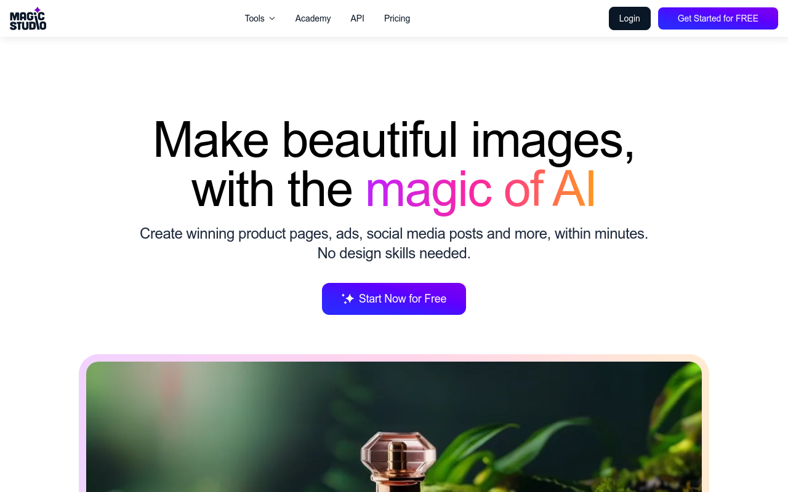This screenshot has height=492, width=788.
Task: Open the Tools menu
Action: 260,18
